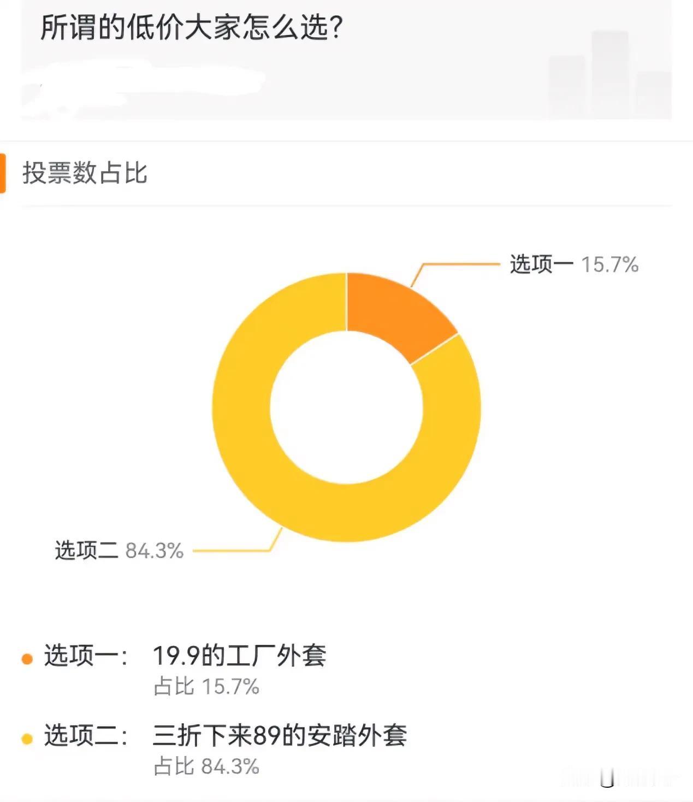Click the 占比 15.7% text under 选项一
The width and height of the screenshot is (693, 802).
click(206, 686)
